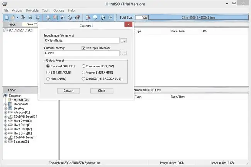The image size is (251, 167).
Task: Close the Convert dialog with red X
Action: (x=128, y=24)
